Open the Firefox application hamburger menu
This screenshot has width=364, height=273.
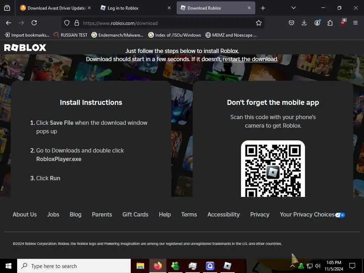[355, 23]
